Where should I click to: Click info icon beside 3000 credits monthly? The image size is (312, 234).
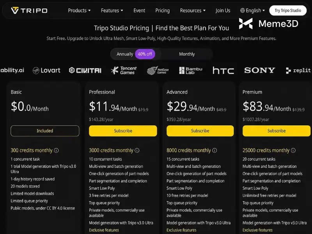(x=137, y=151)
